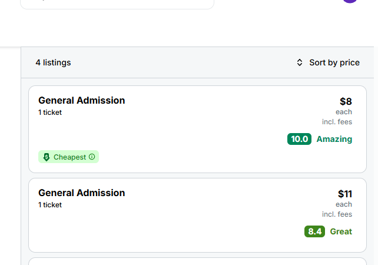The image size is (378, 265).
Task: Click the Cheapest badge label
Action: [x=68, y=157]
